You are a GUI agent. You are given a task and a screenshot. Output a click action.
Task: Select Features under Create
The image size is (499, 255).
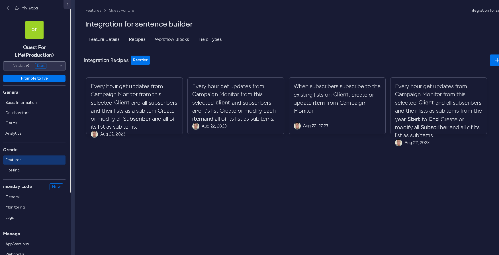click(34, 160)
